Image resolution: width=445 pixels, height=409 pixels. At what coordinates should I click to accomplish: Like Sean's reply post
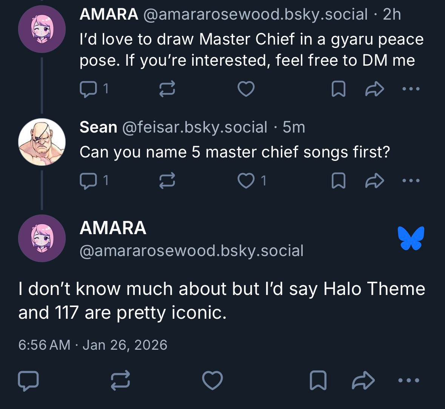(x=246, y=181)
